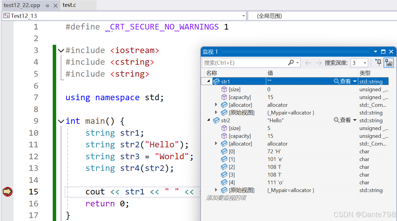Click the purple [capacity] icon under str1
Viewport: 397px width, 221px height.
coord(224,97)
